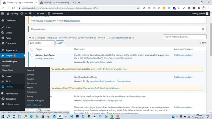Open Discussion settings from flyout
This screenshot has height=119, width=212.
(32, 83)
